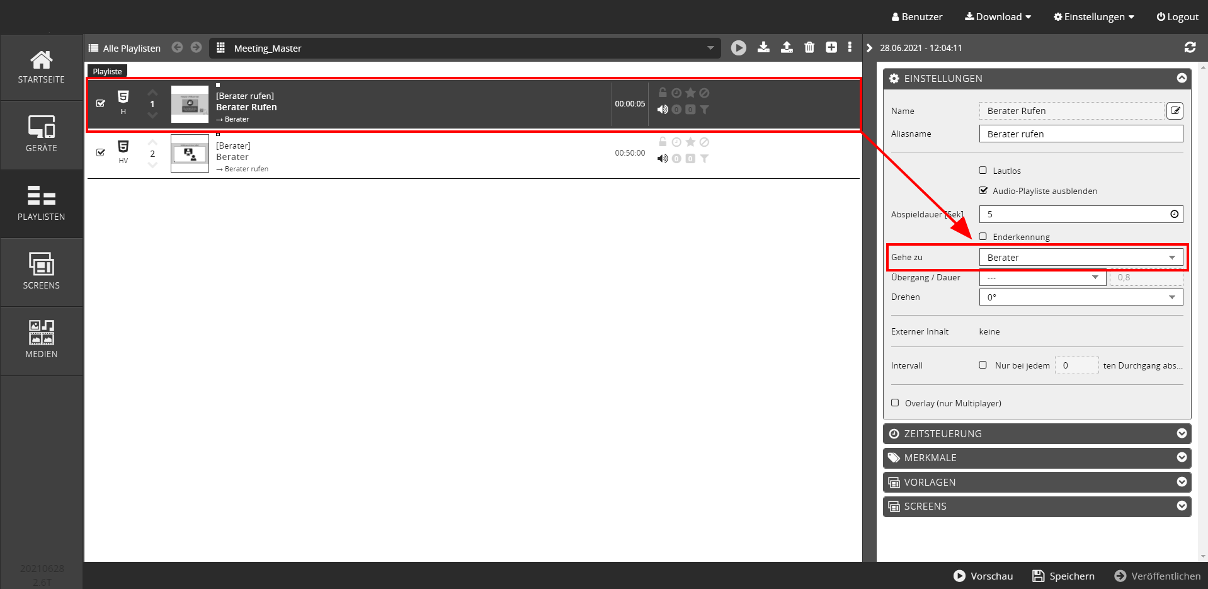This screenshot has height=589, width=1208.
Task: Uncheck Audio-Playliste ausblenden
Action: pos(983,191)
